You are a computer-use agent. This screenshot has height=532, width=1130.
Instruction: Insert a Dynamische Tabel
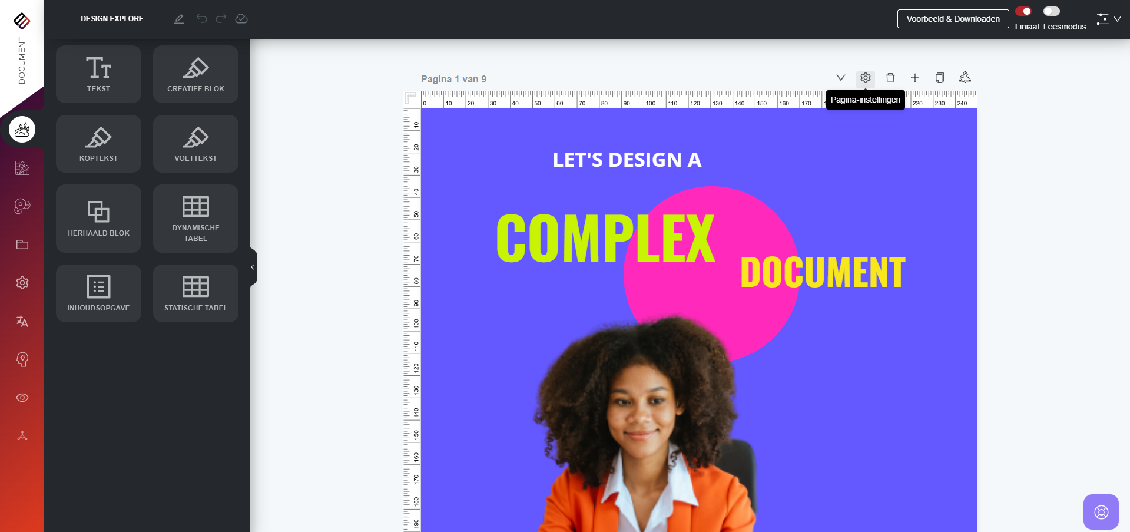click(x=195, y=219)
